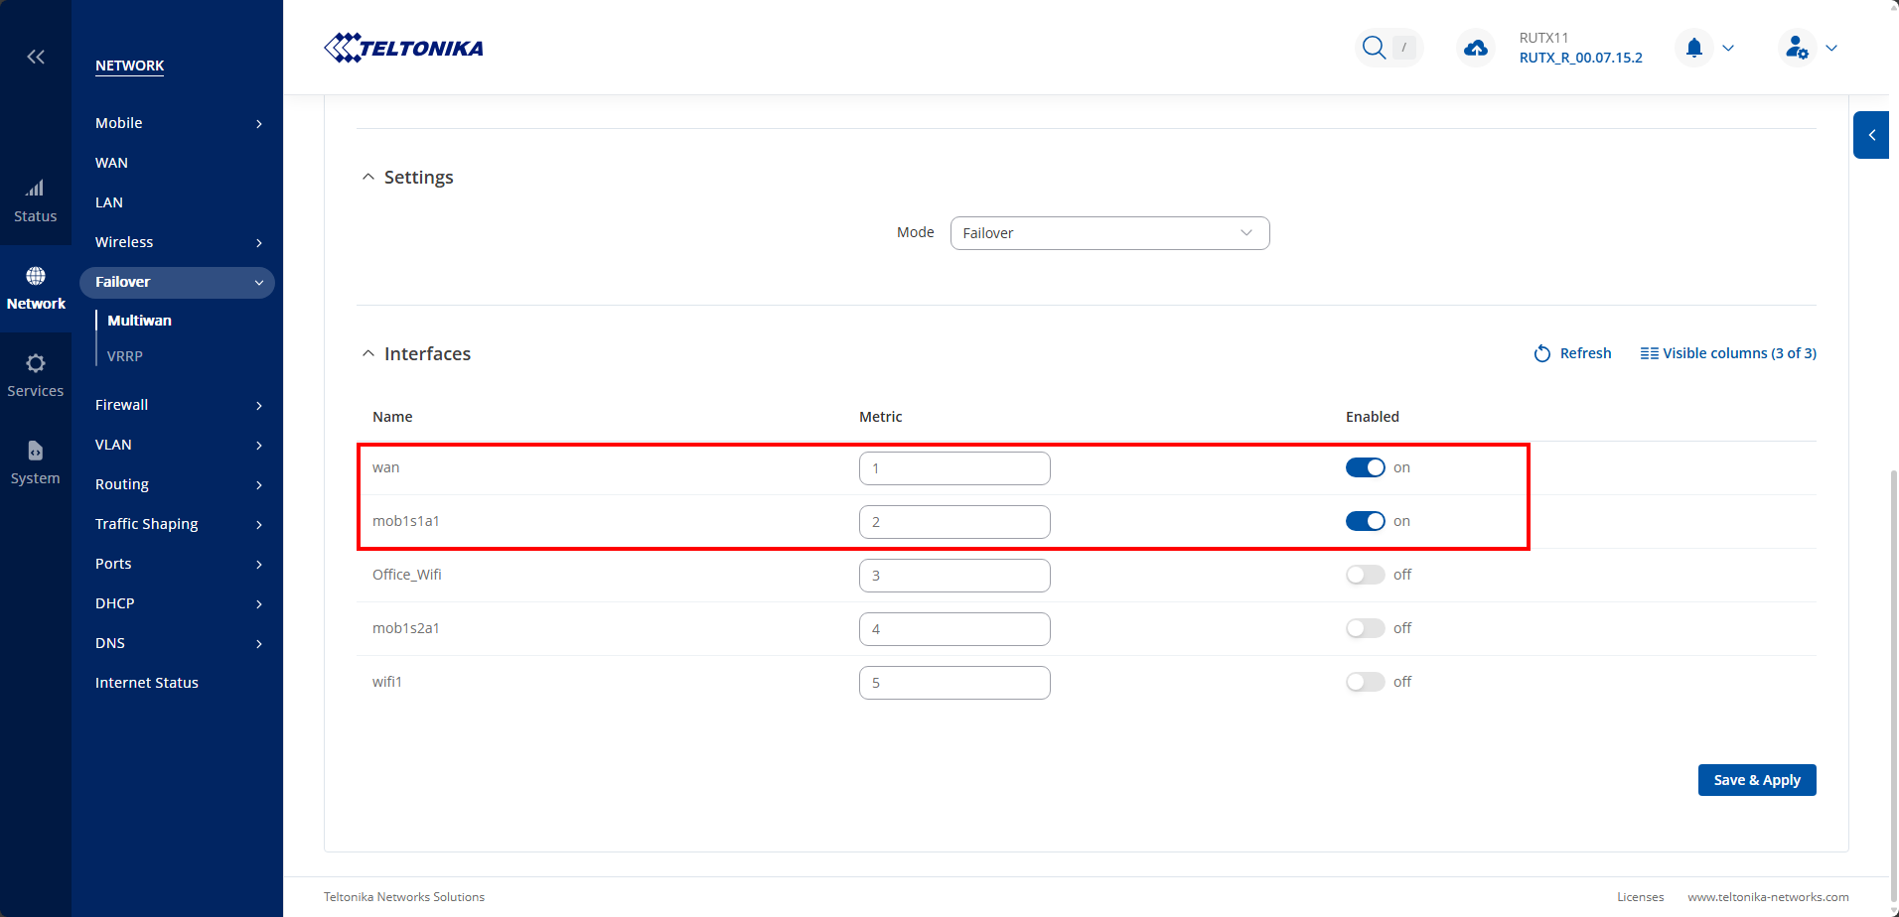Open the notifications bell icon

(1694, 48)
